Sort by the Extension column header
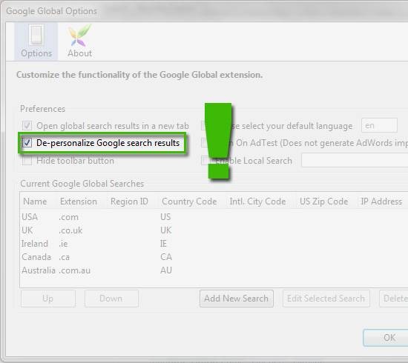 (79, 202)
